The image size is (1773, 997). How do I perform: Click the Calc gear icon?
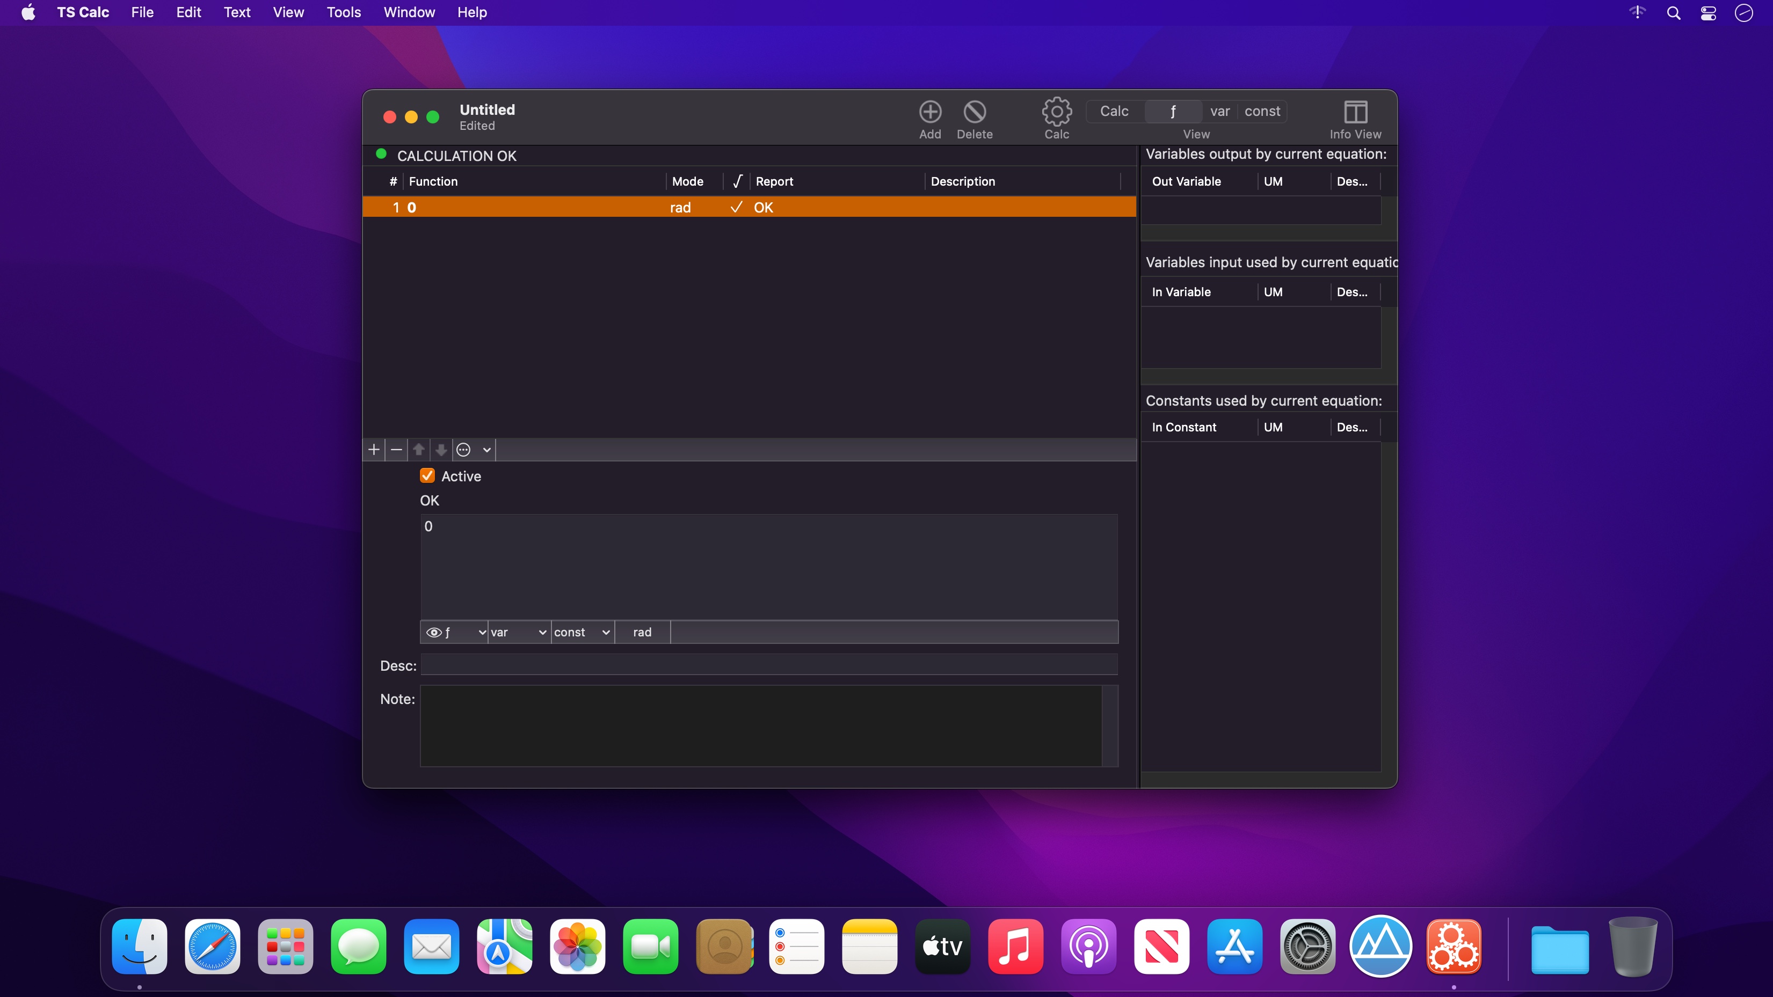tap(1057, 112)
